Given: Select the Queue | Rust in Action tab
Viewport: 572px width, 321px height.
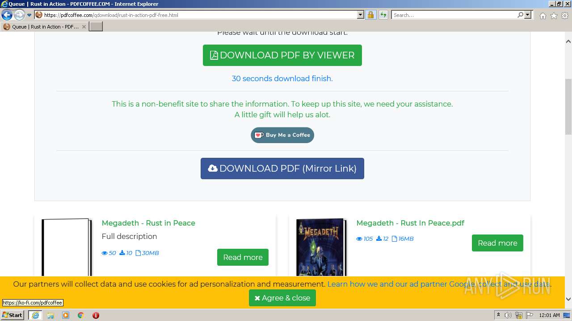Looking at the screenshot, I should click(x=45, y=27).
